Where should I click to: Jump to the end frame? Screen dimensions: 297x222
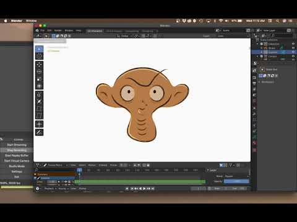(x=153, y=189)
